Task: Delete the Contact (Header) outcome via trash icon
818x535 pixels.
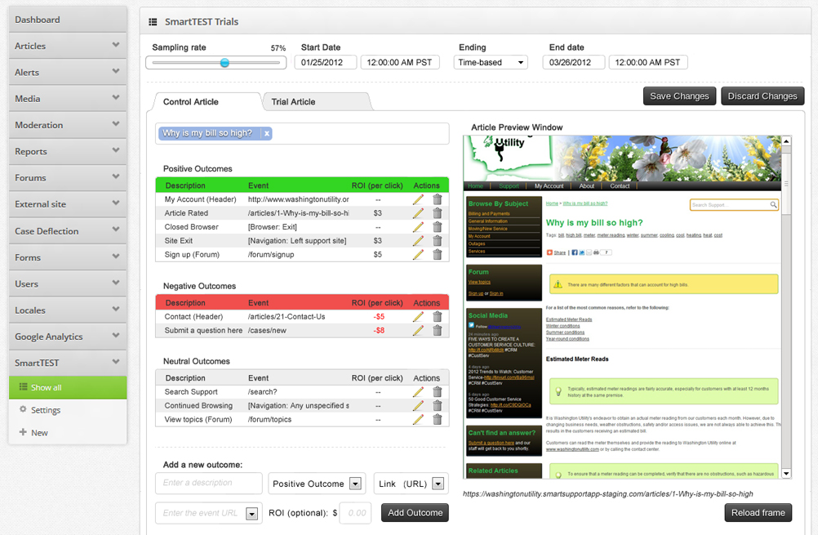Action: pyautogui.click(x=438, y=317)
